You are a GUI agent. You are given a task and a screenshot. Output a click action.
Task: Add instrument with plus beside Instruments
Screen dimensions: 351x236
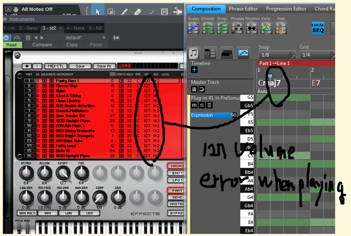pyautogui.click(x=5, y=19)
